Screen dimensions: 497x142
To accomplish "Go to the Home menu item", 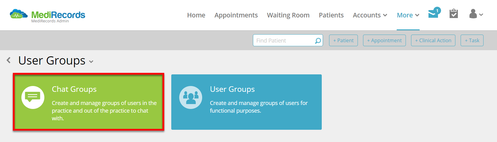I will (196, 15).
